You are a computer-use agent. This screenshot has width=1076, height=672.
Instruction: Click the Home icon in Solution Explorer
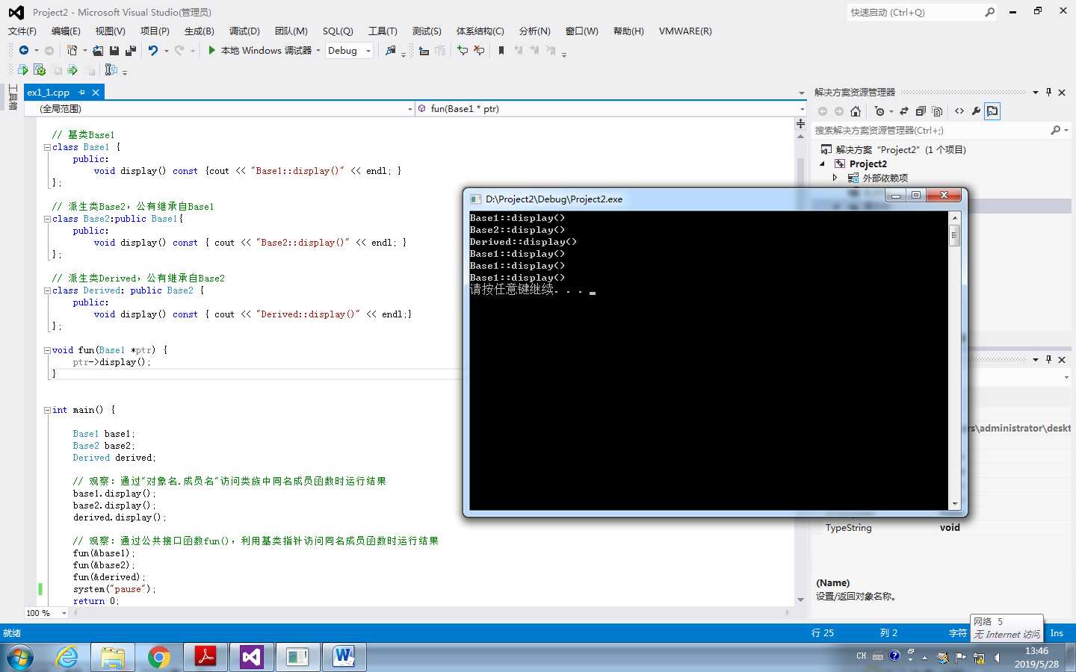tap(856, 111)
